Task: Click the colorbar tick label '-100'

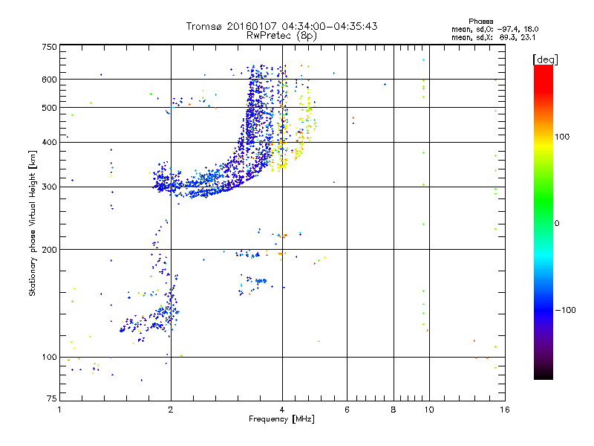Action: (x=565, y=310)
